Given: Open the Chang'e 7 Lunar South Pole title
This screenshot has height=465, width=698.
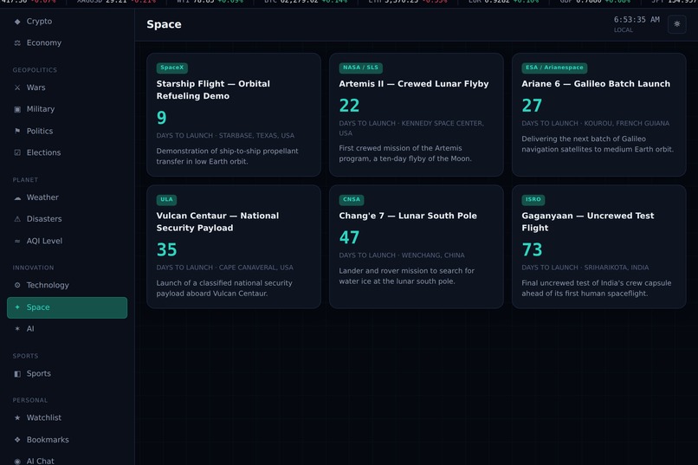Looking at the screenshot, I should [x=408, y=216].
